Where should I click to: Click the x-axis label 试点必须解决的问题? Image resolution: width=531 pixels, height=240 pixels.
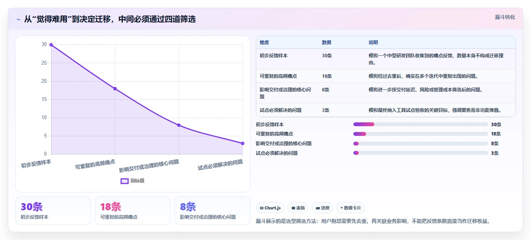click(x=220, y=165)
